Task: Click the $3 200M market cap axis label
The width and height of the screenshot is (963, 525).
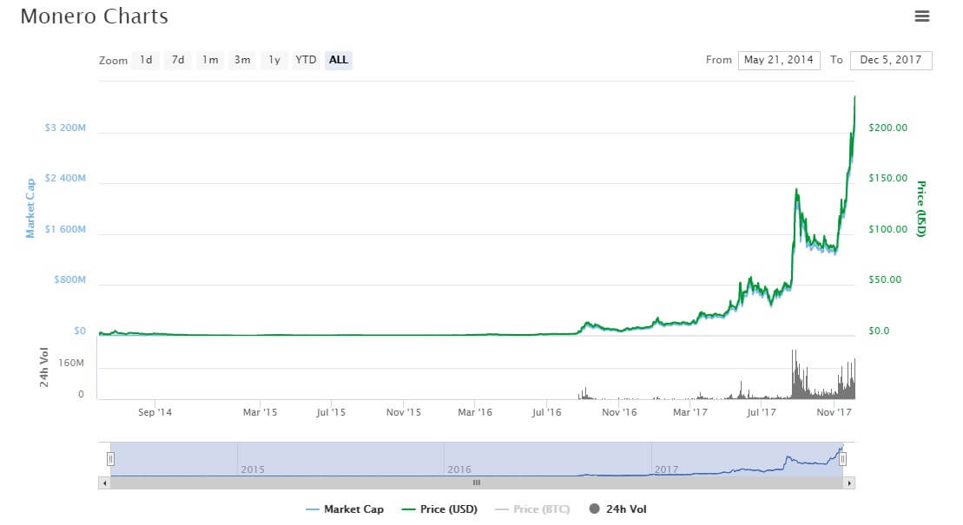Action: click(x=65, y=128)
